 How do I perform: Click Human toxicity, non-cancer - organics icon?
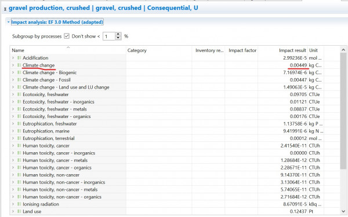pyautogui.click(x=19, y=197)
